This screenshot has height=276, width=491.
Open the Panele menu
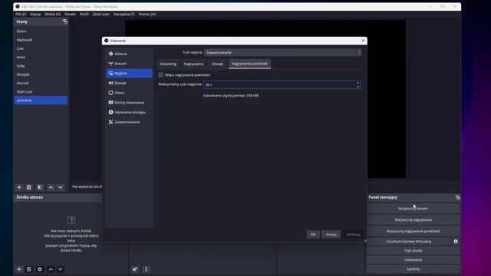[70, 14]
